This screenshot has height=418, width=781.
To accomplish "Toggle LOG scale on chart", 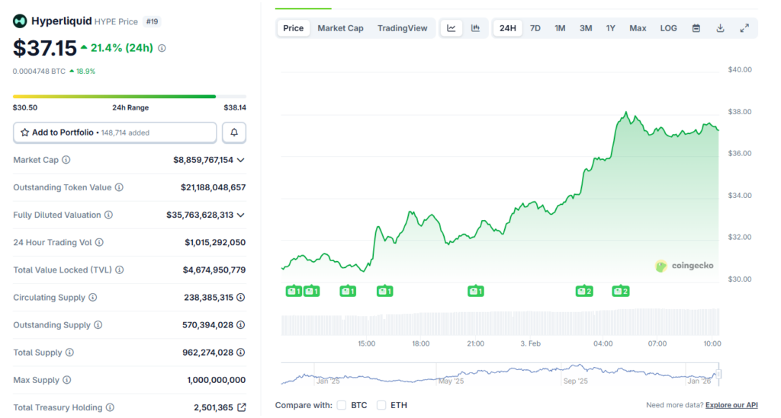I will point(668,28).
